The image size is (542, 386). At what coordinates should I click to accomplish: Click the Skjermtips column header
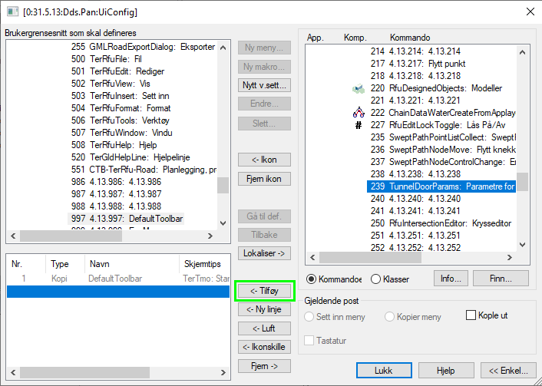click(203, 263)
